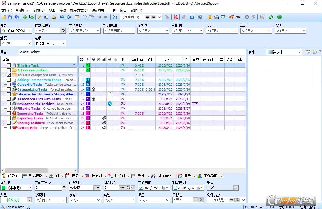Click the green globe toolbar icon
Screen dimensions: 322x209
pos(279,17)
